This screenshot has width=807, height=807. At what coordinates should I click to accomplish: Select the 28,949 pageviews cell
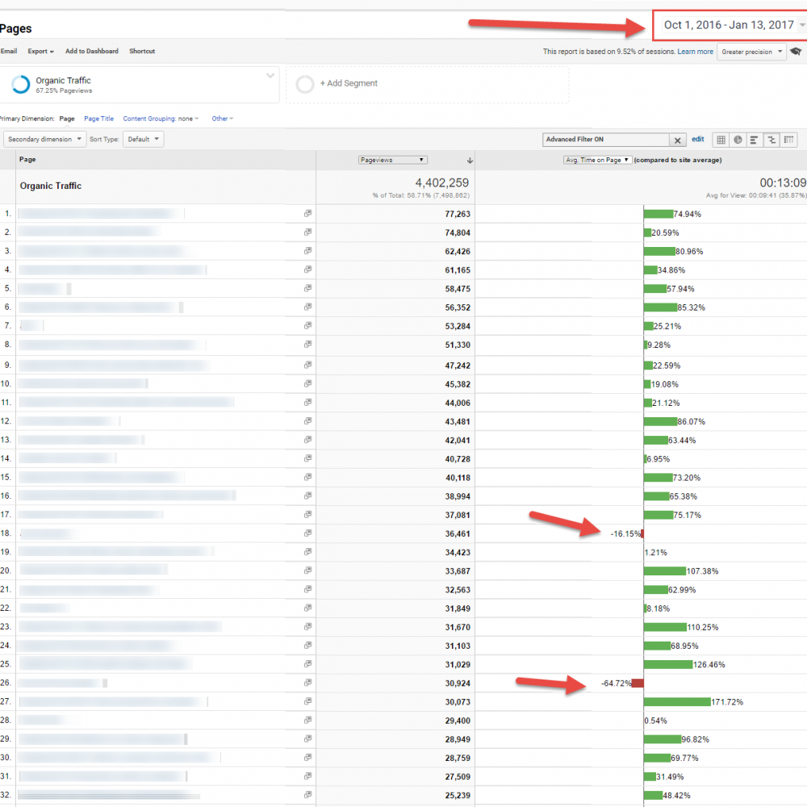tap(458, 739)
